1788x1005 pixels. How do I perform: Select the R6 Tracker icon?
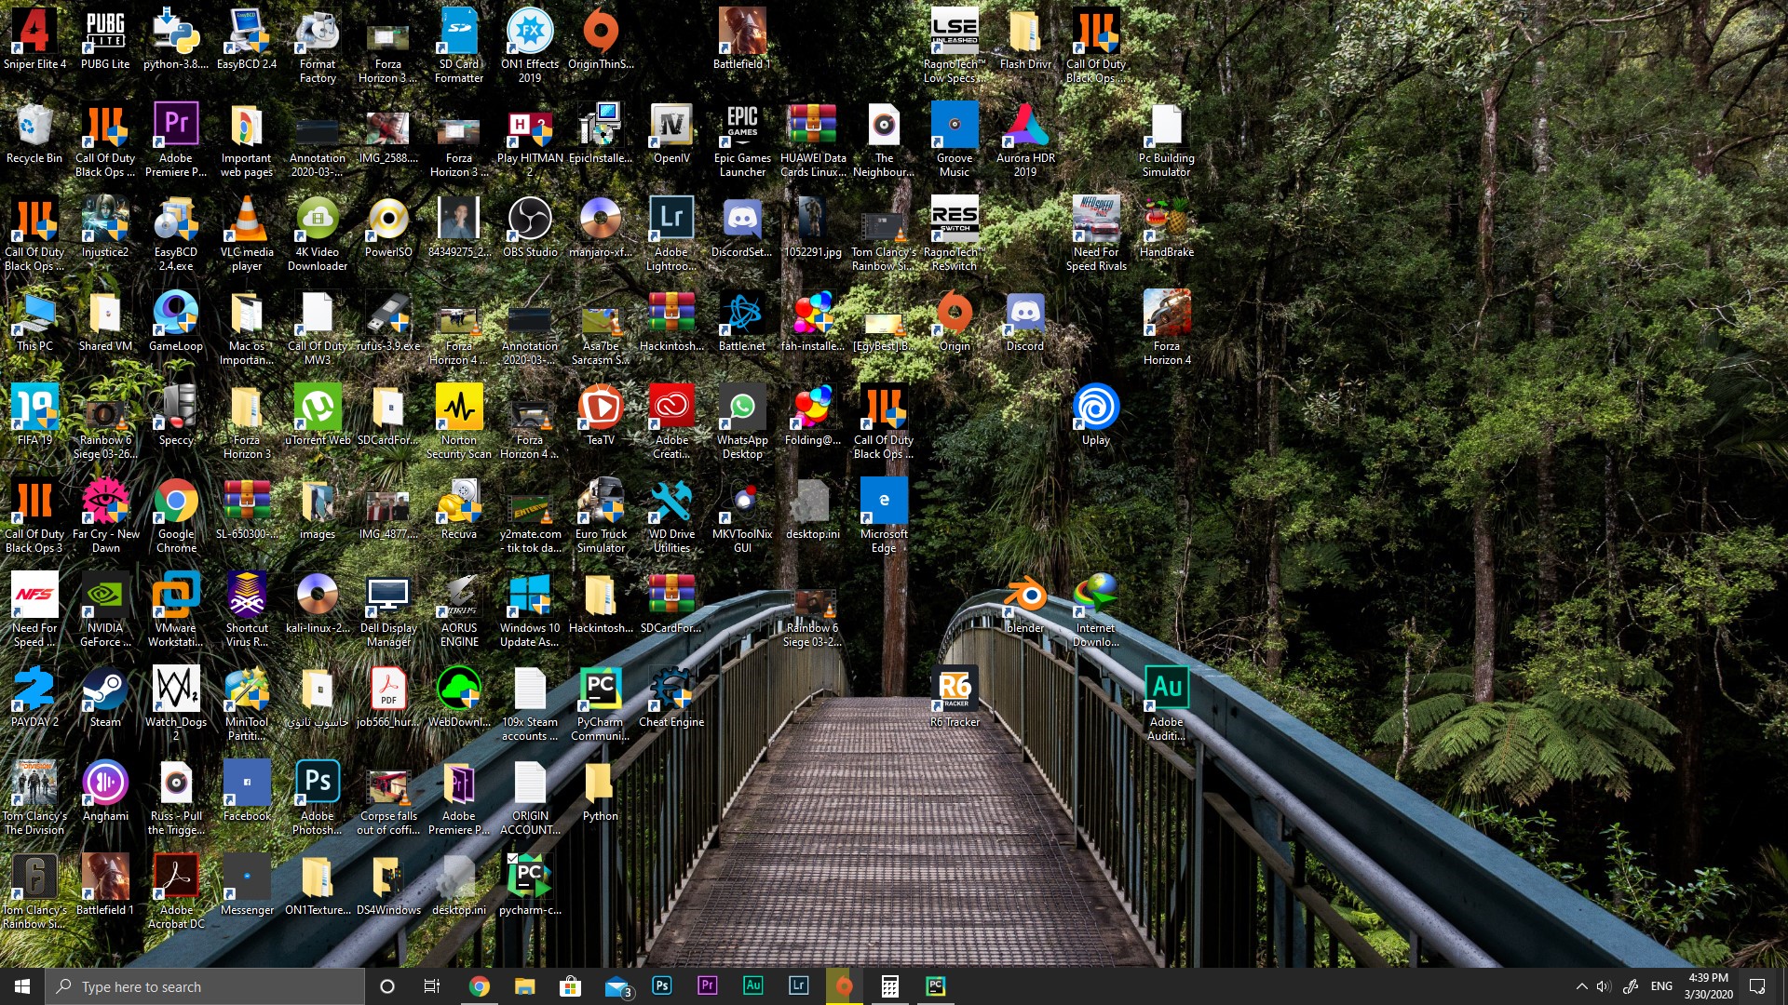(x=955, y=697)
